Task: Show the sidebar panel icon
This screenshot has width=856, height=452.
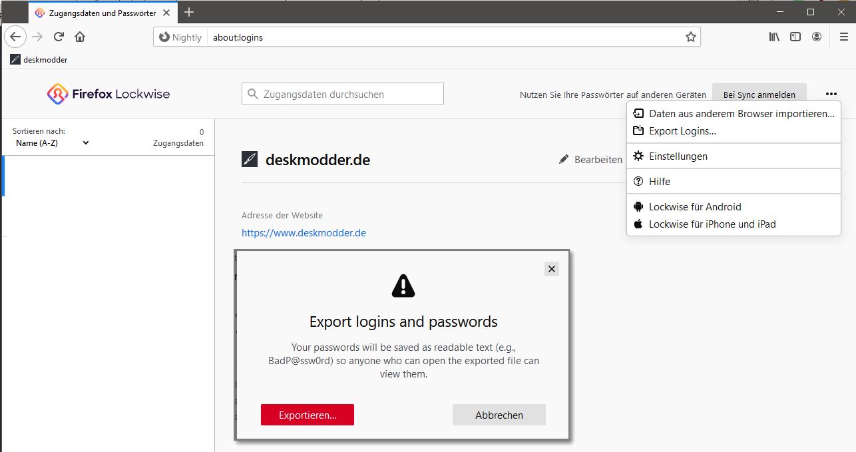Action: click(795, 37)
